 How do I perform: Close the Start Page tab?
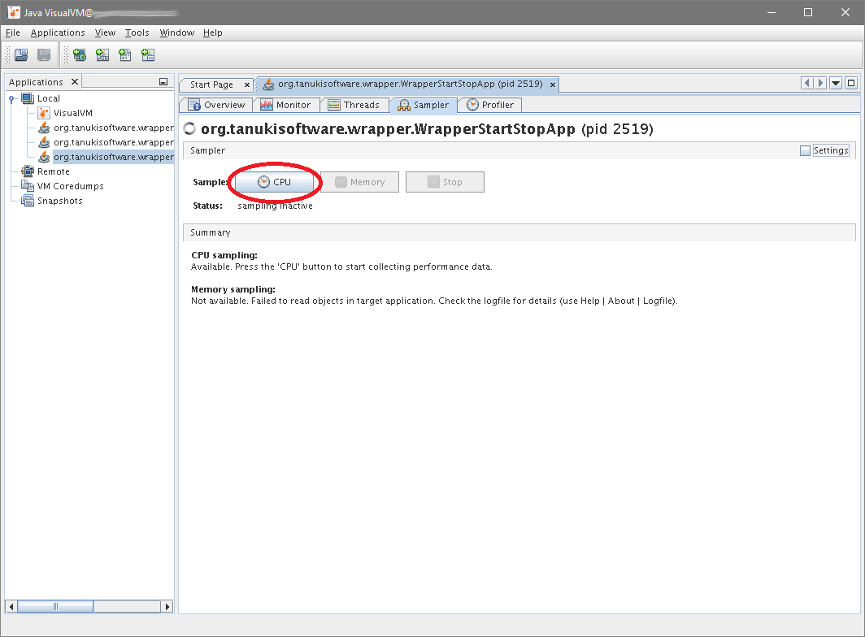(247, 84)
